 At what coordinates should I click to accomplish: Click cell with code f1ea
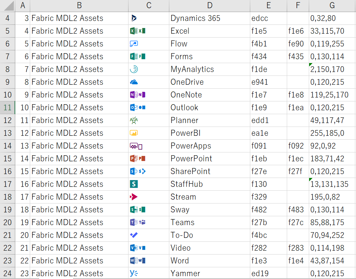tap(298, 107)
